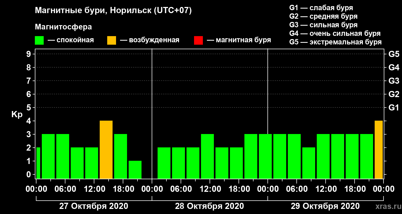Click the 'G3' label on right axis
Image resolution: width=402 pixels, height=214 pixels.
(394, 81)
